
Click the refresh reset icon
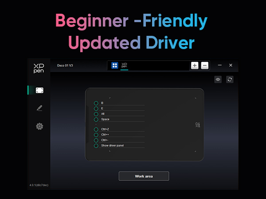pyautogui.click(x=230, y=79)
